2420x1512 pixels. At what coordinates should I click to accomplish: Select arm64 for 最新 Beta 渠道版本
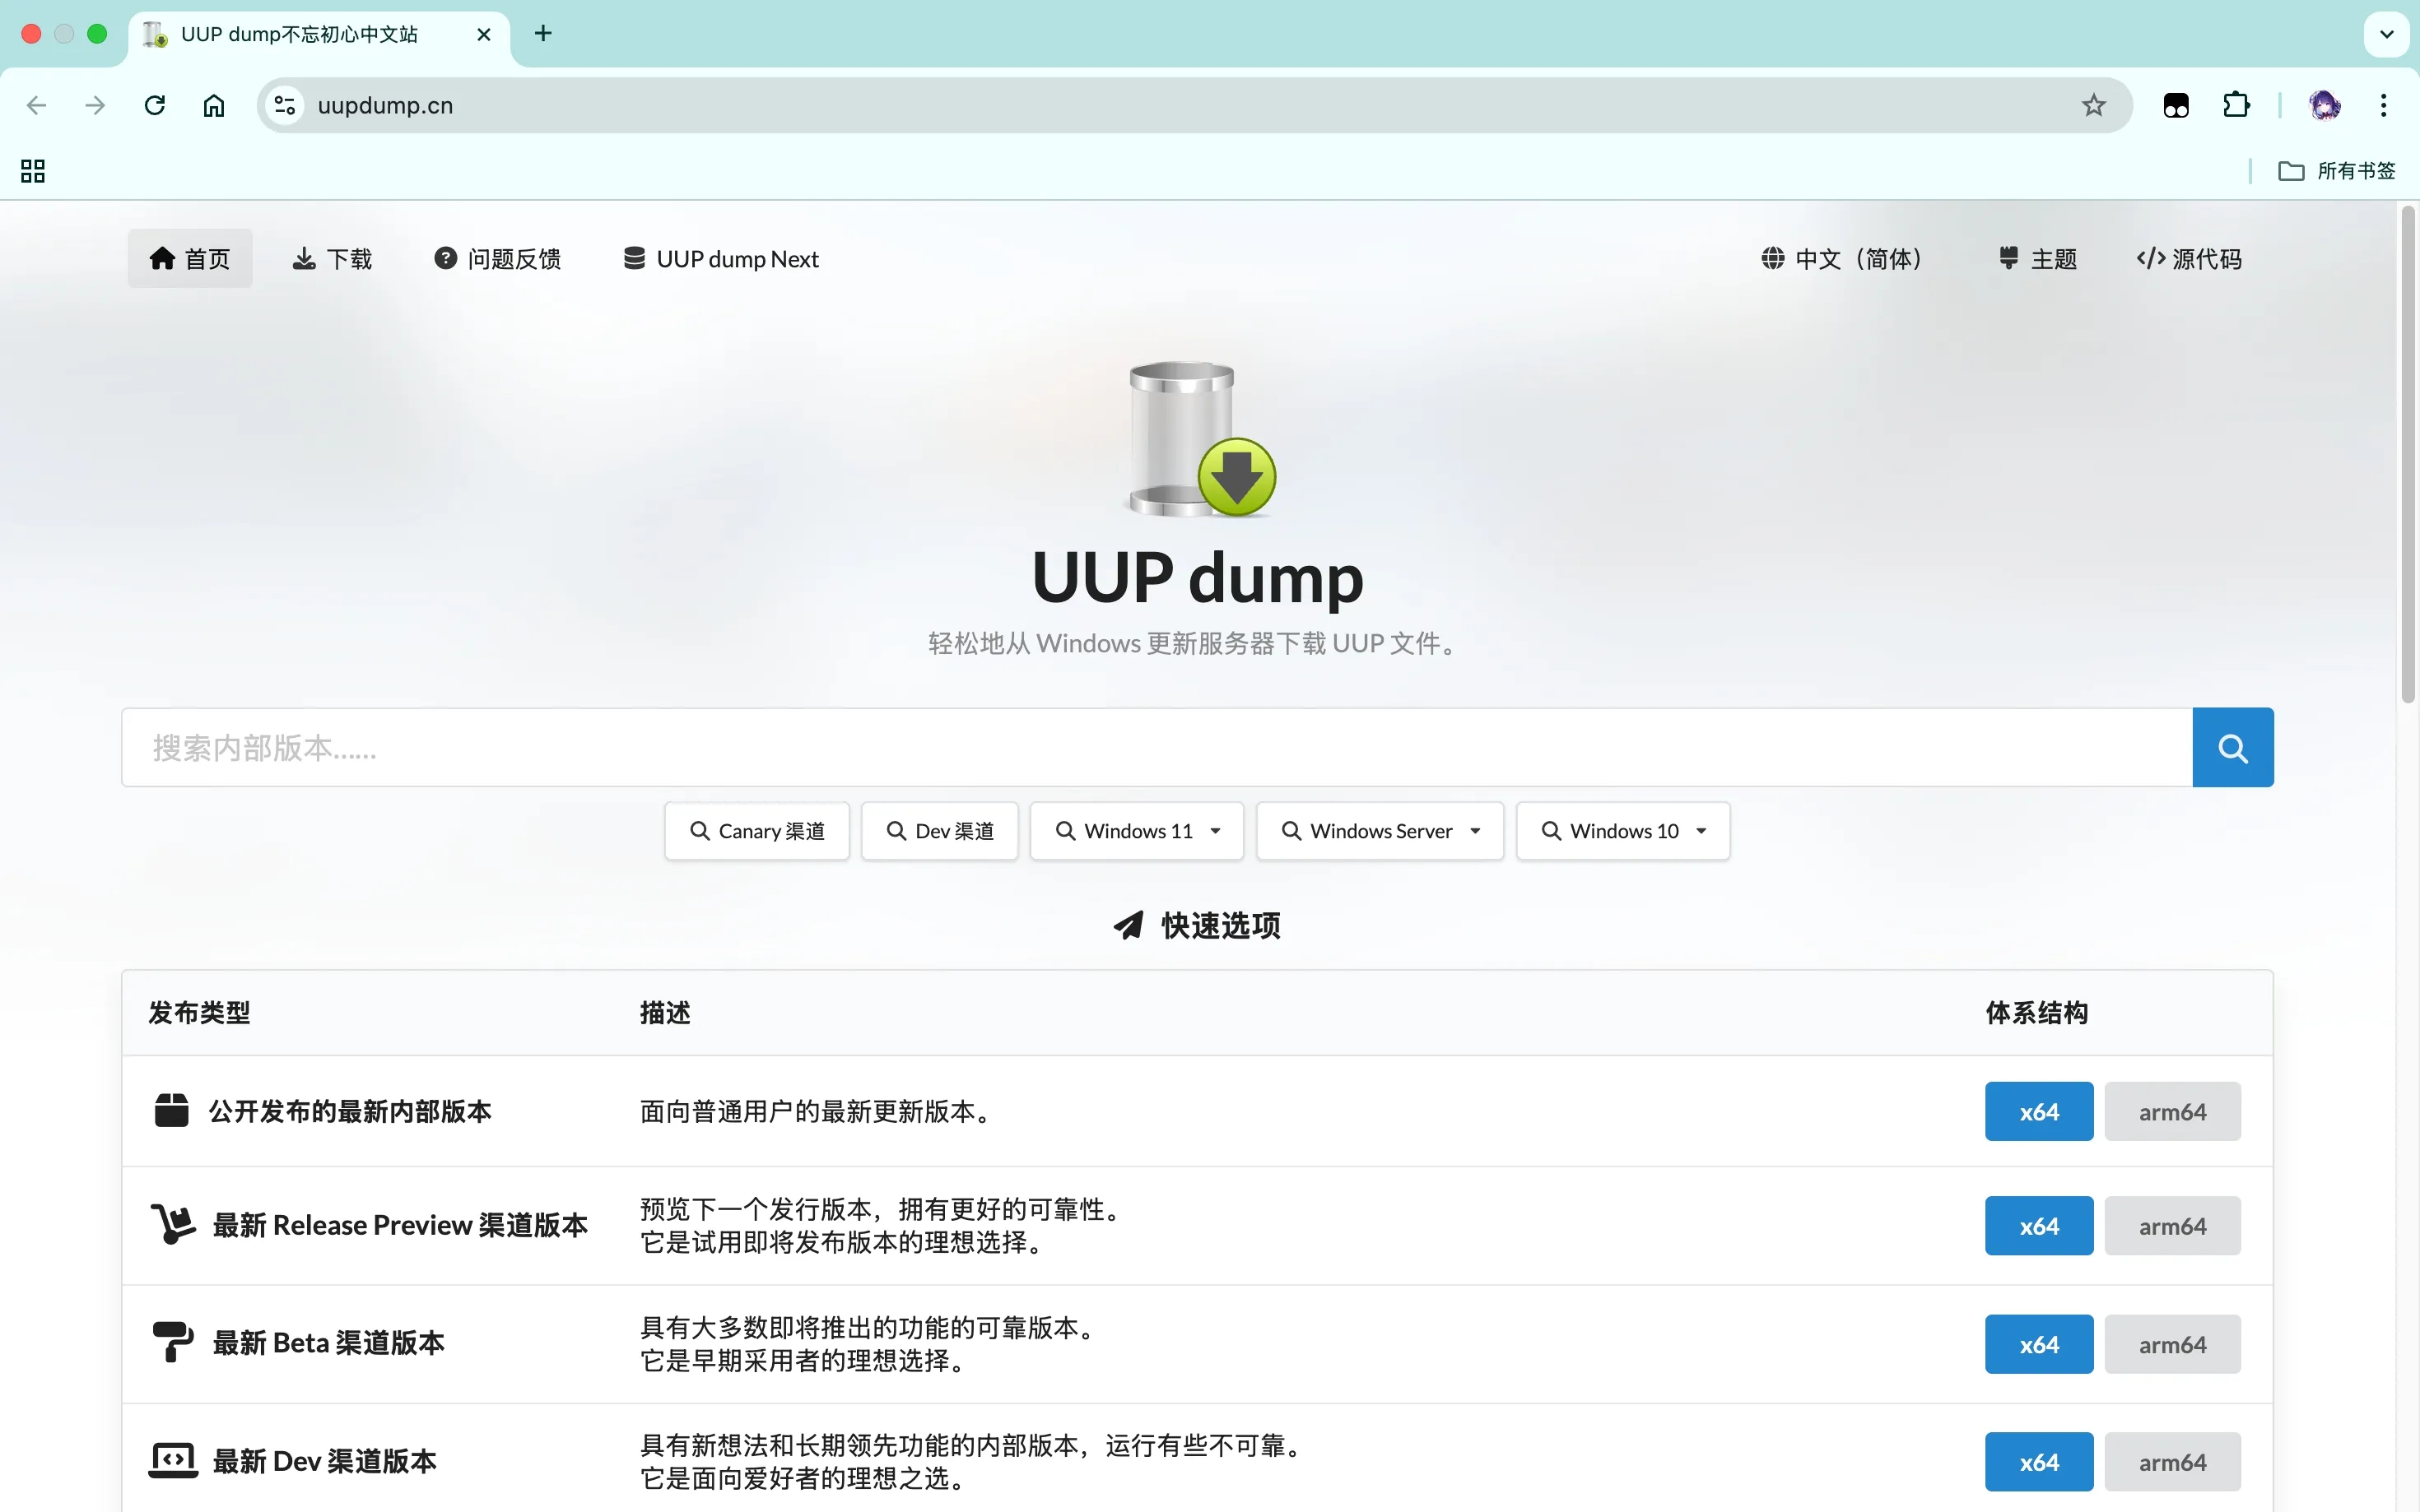coord(2172,1344)
